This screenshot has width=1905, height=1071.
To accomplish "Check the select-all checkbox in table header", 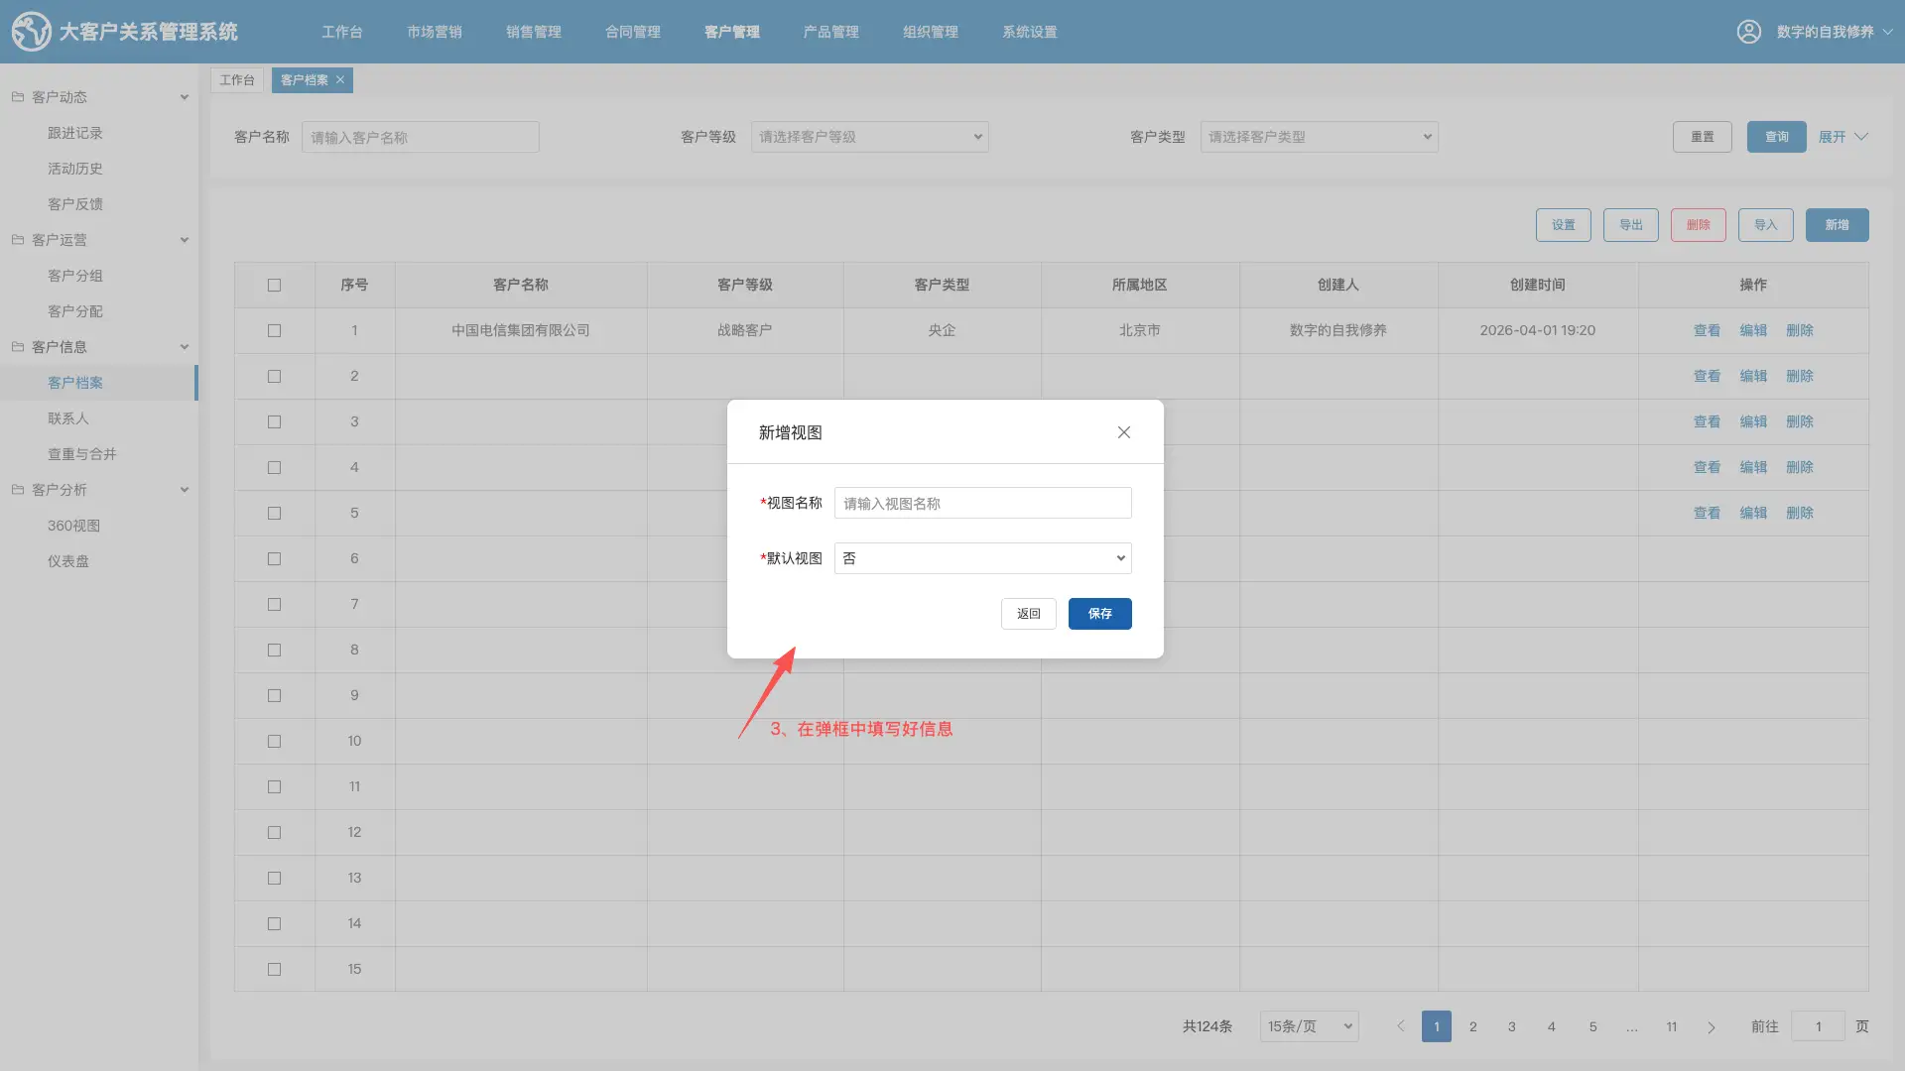I will coord(274,286).
